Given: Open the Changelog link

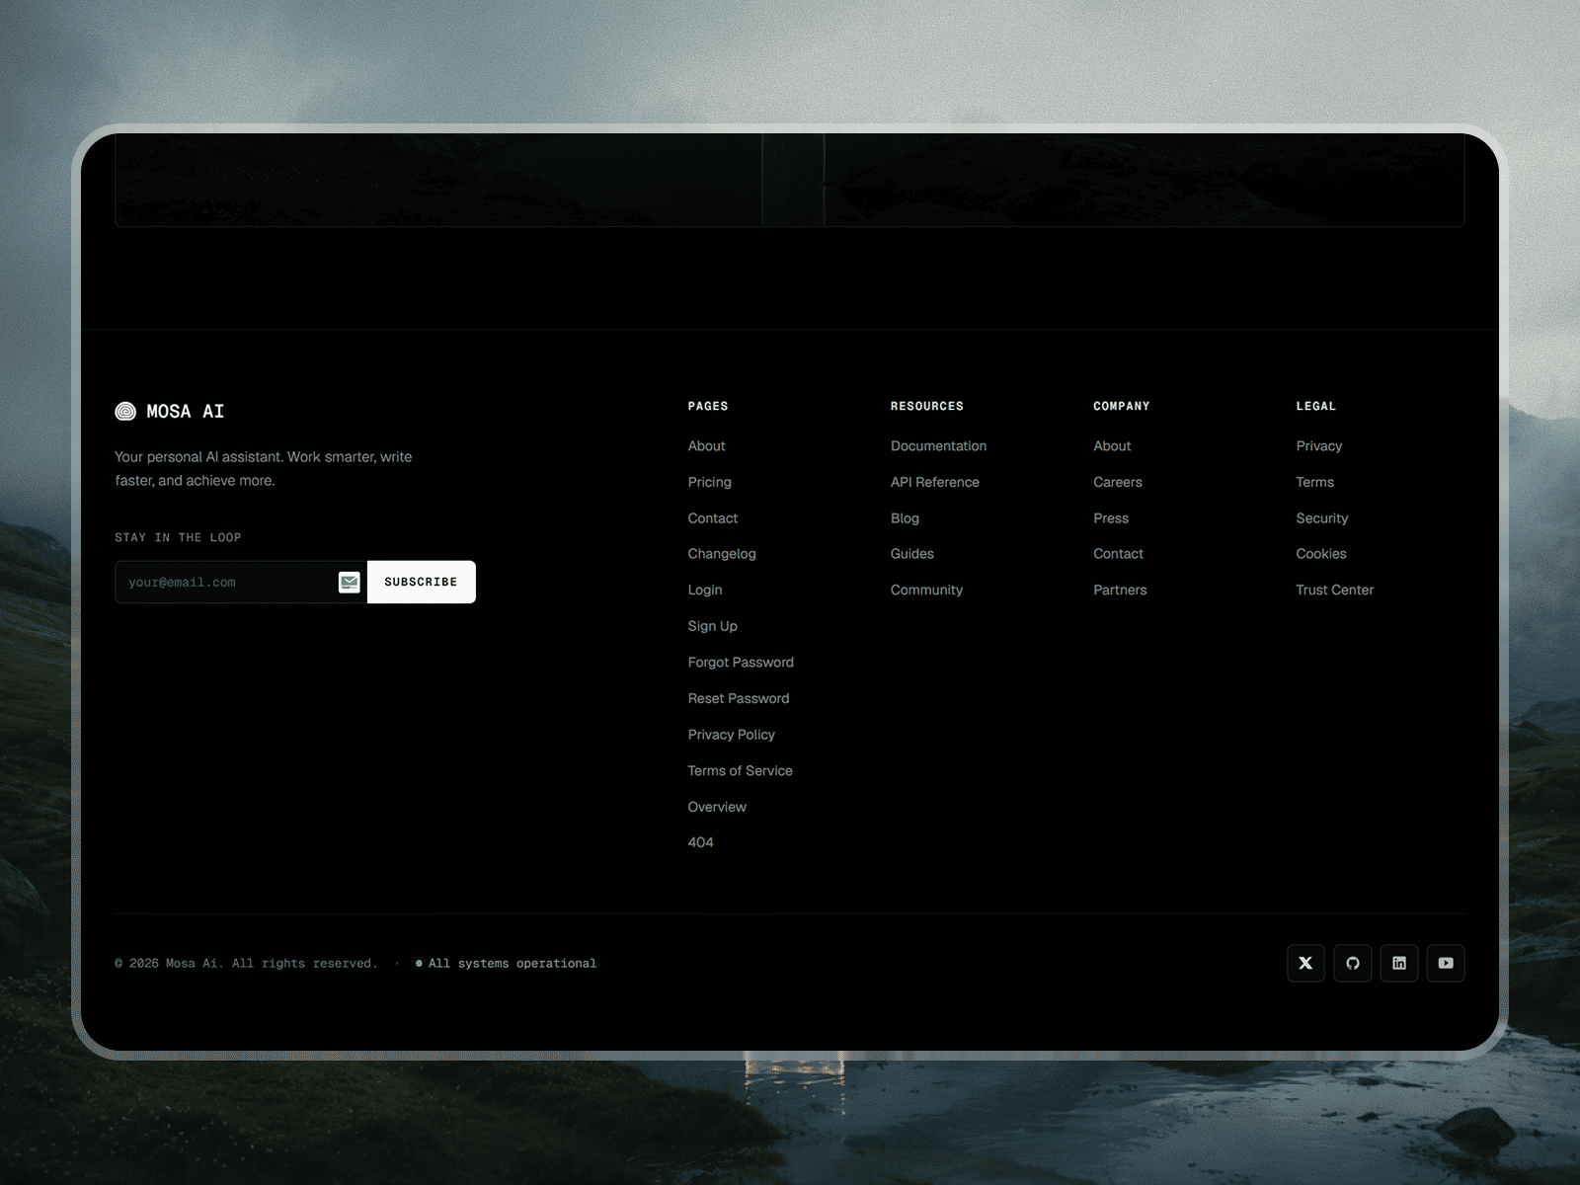Looking at the screenshot, I should (722, 554).
